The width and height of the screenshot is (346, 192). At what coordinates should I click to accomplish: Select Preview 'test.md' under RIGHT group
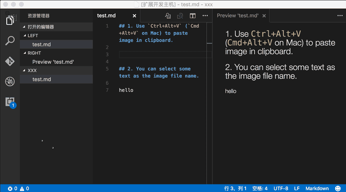[53, 62]
